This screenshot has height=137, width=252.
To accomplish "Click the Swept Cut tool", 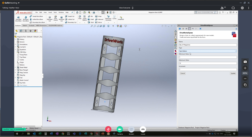I will tap(70, 16).
